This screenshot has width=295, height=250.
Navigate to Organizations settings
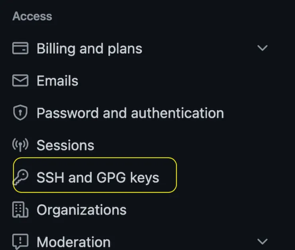click(81, 210)
